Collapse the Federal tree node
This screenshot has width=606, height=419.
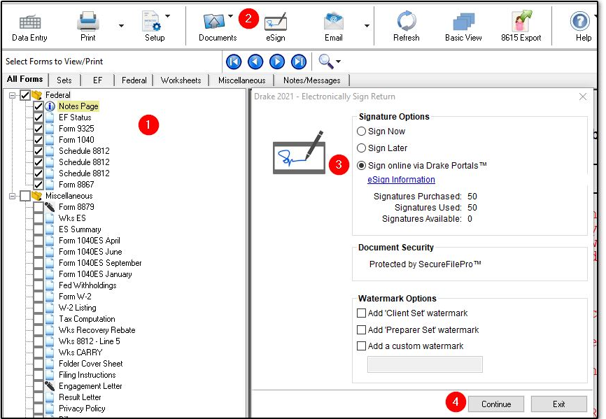click(12, 95)
